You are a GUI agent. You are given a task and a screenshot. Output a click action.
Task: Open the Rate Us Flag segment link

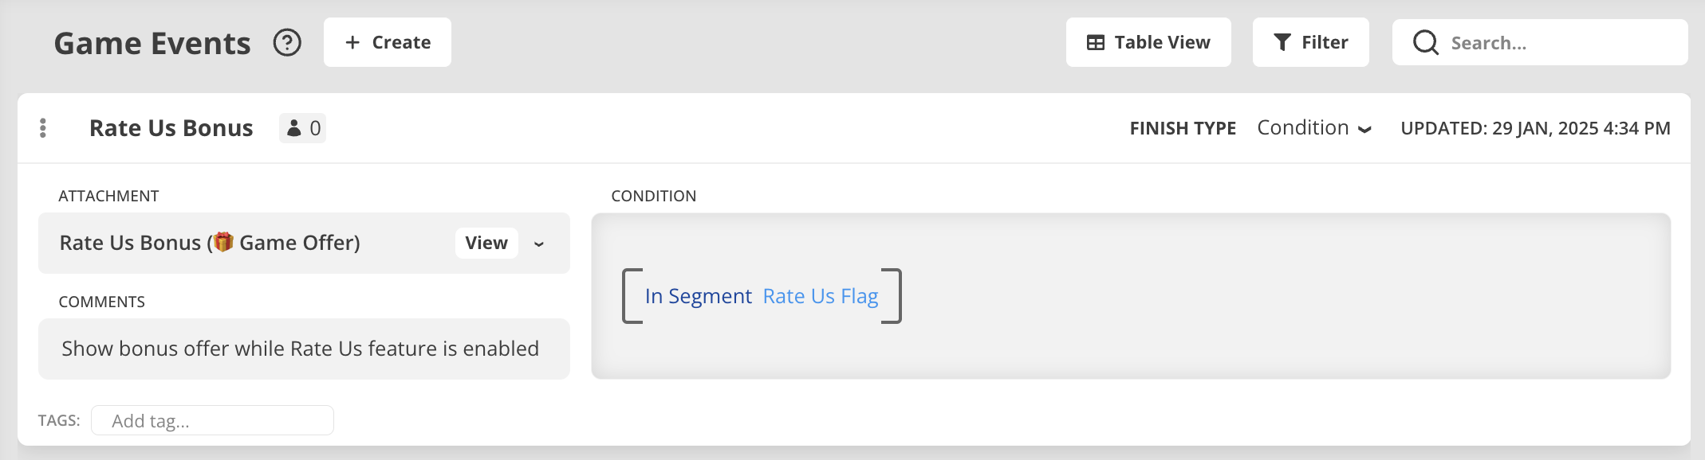click(820, 296)
